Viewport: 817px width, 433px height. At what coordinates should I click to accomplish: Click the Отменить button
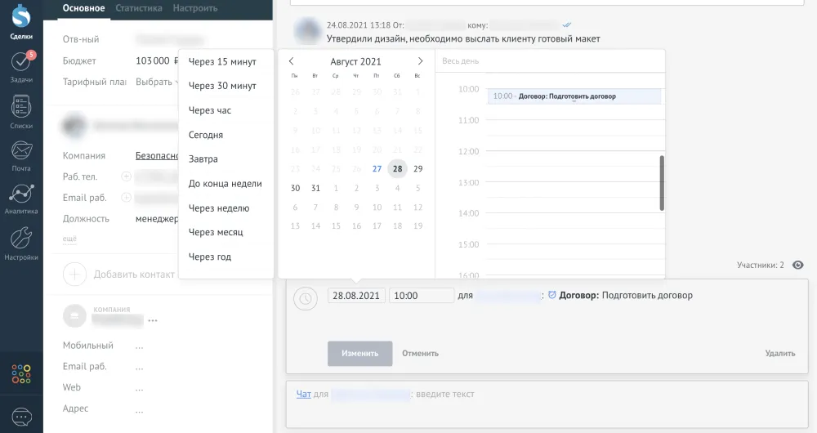tap(420, 353)
